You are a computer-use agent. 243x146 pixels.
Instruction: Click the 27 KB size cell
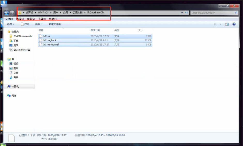coord(148,40)
